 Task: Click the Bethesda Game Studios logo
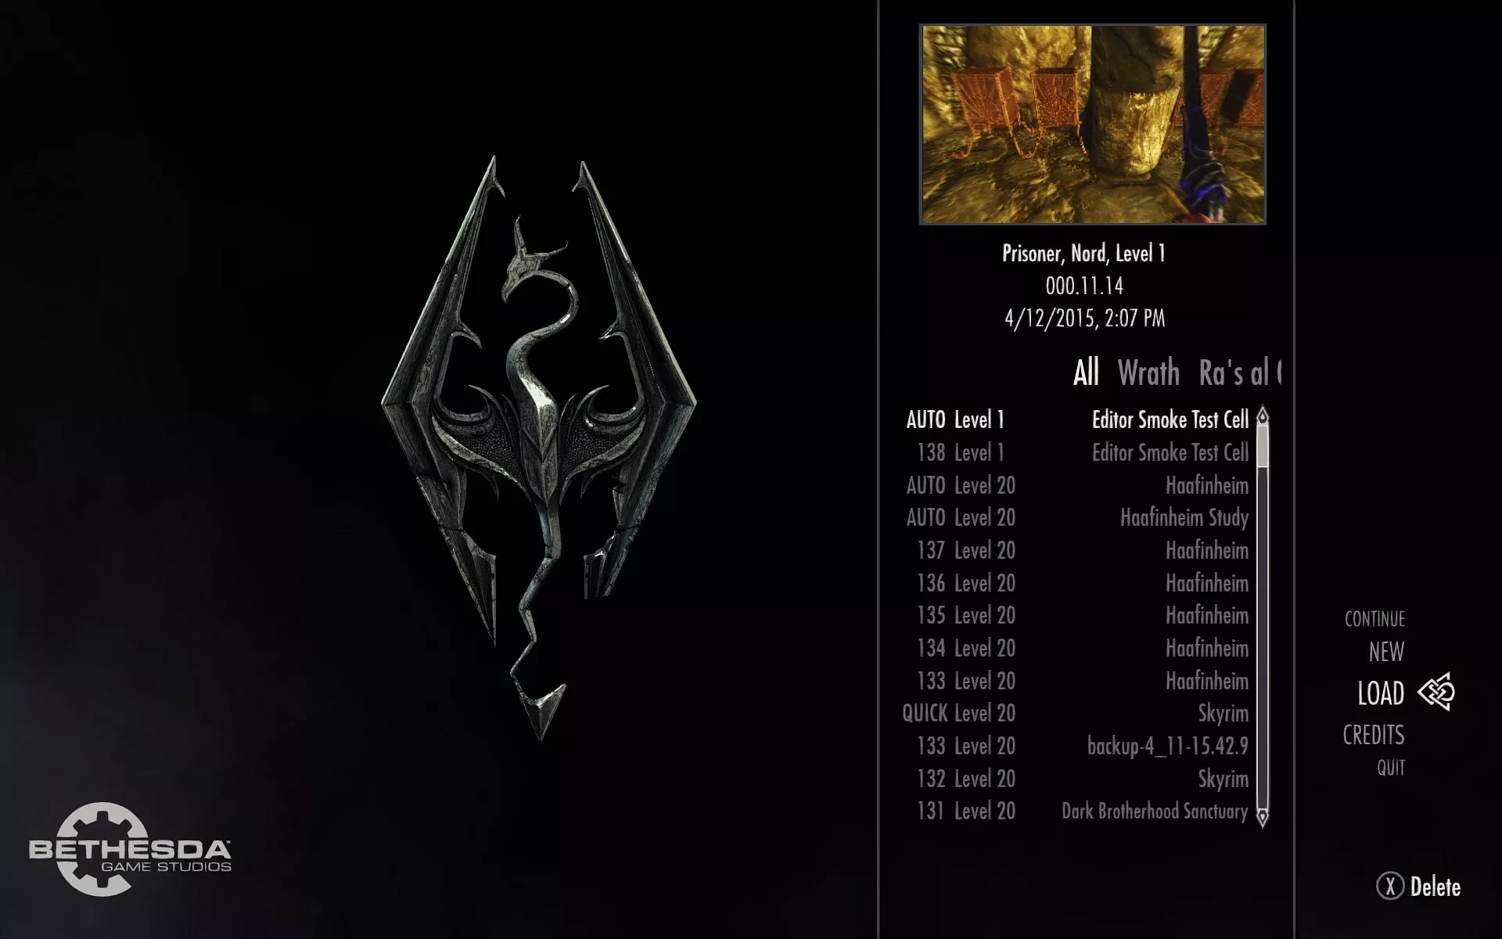[130, 849]
